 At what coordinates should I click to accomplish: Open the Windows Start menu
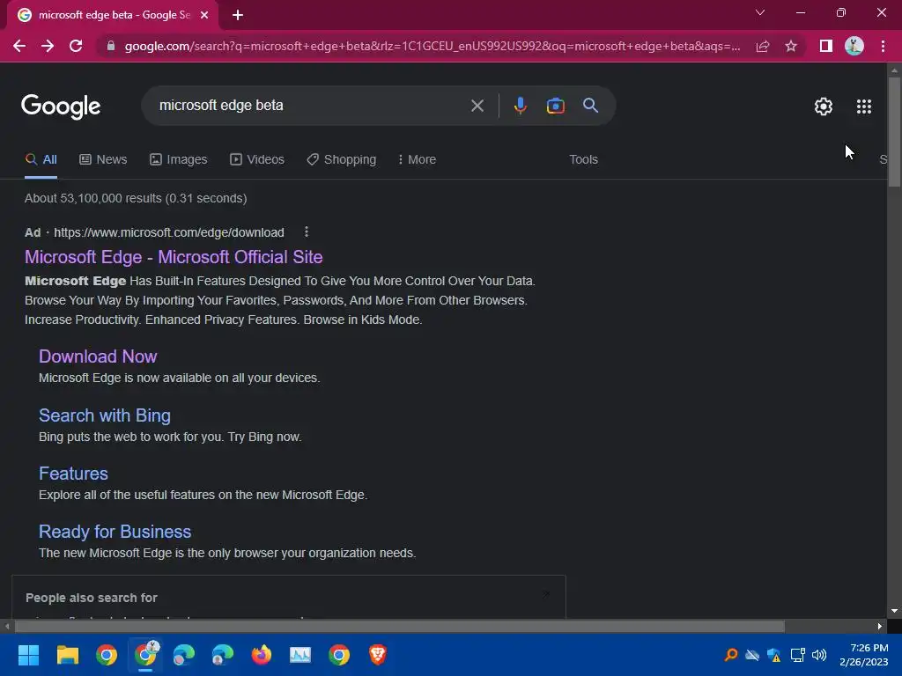(x=28, y=655)
